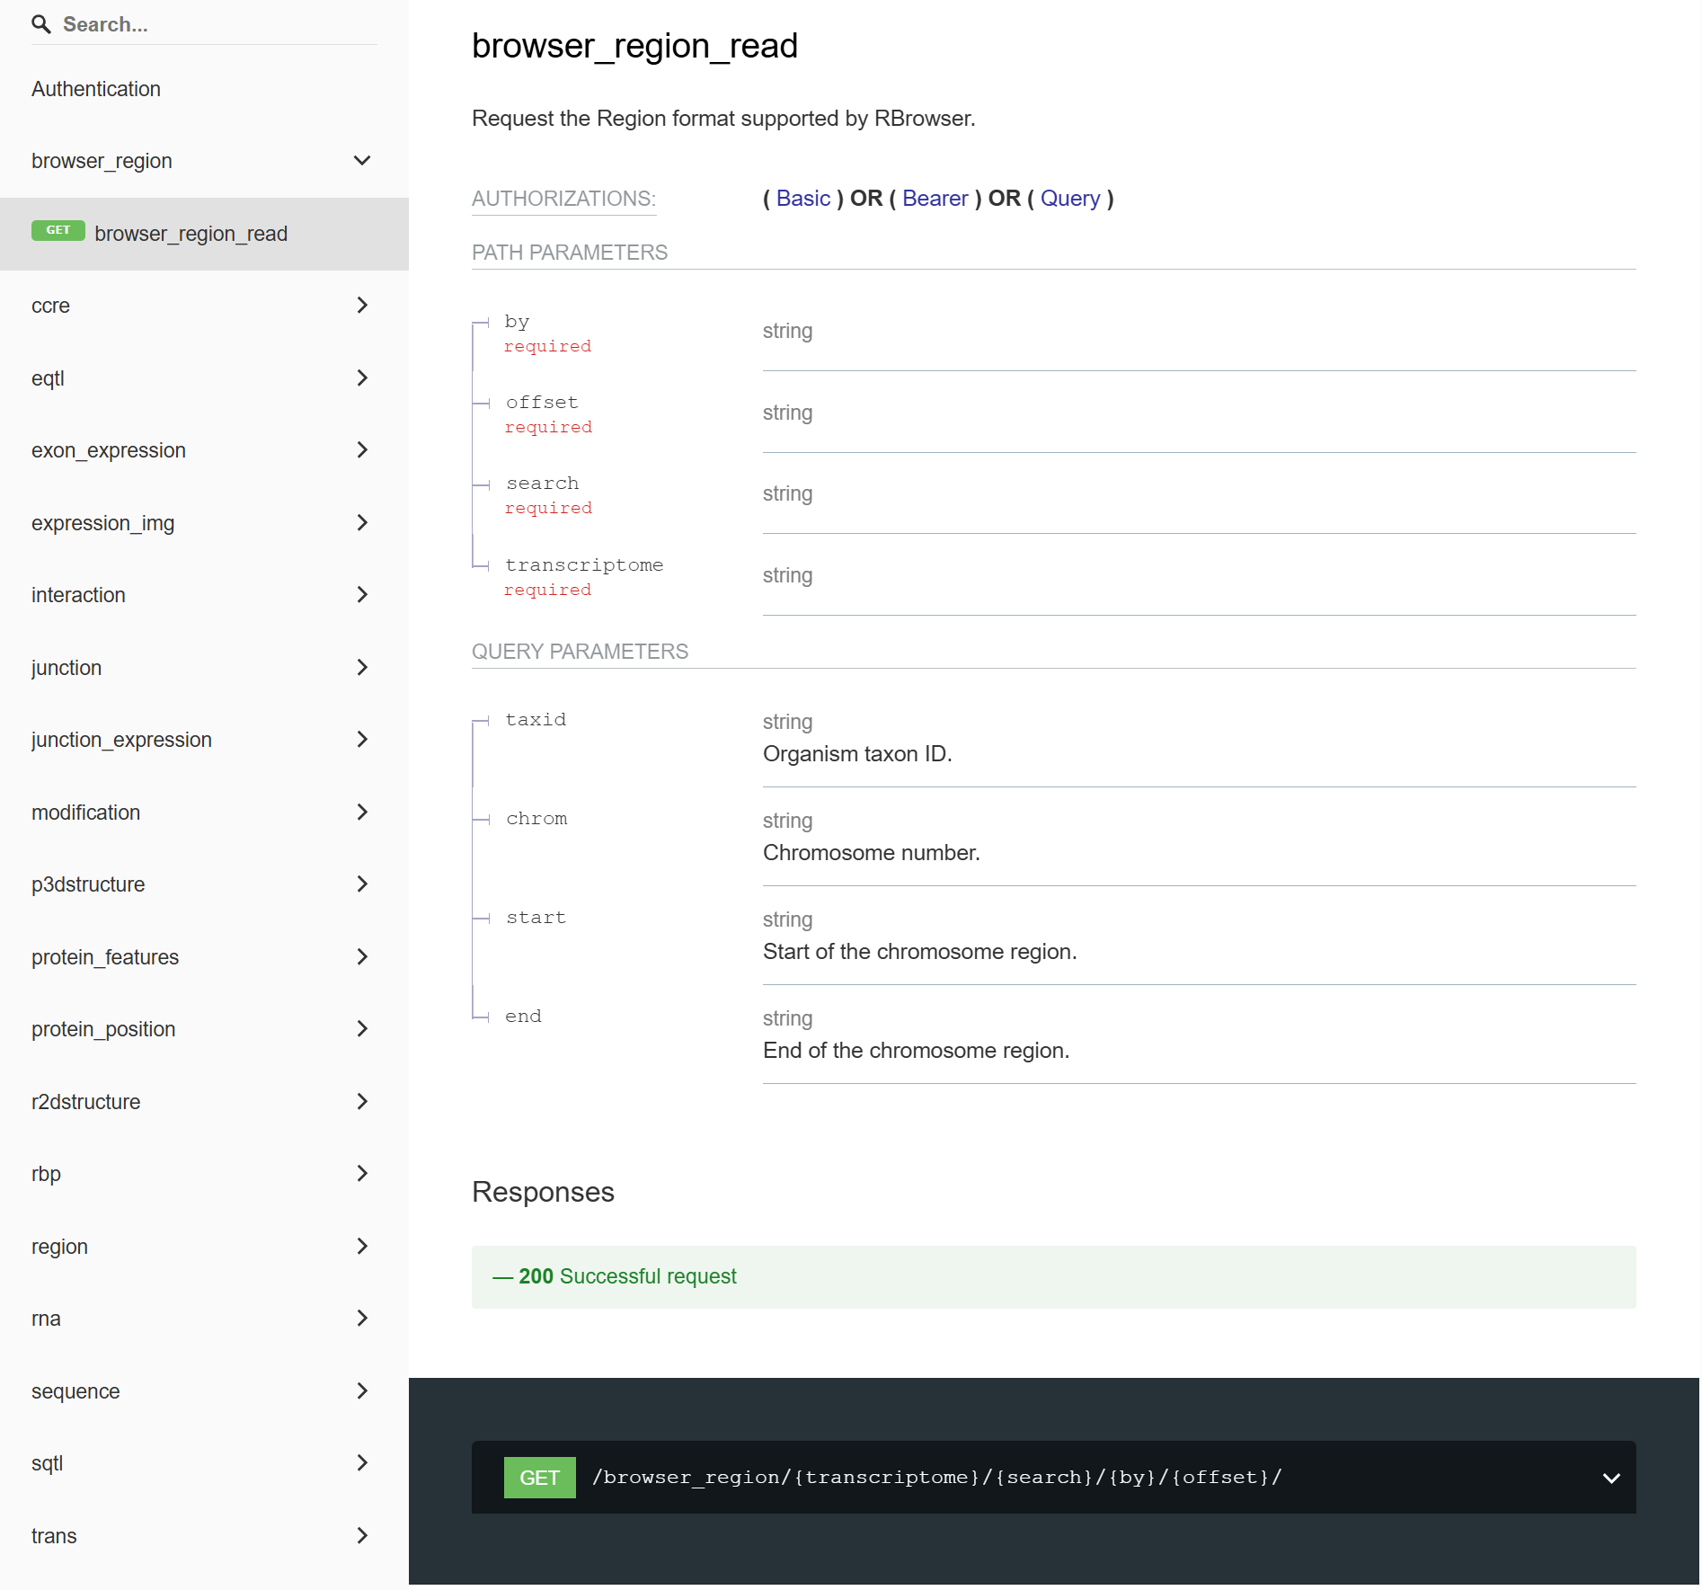Open the junction_expression sidebar entry
Screen dimensions: 1702x1590
point(121,740)
